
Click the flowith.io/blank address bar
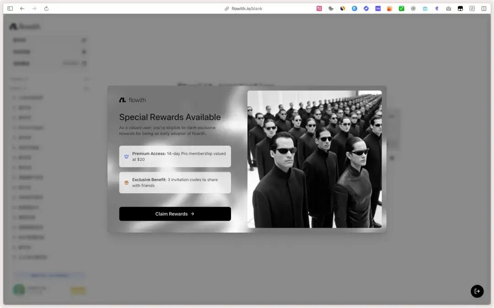pyautogui.click(x=247, y=9)
